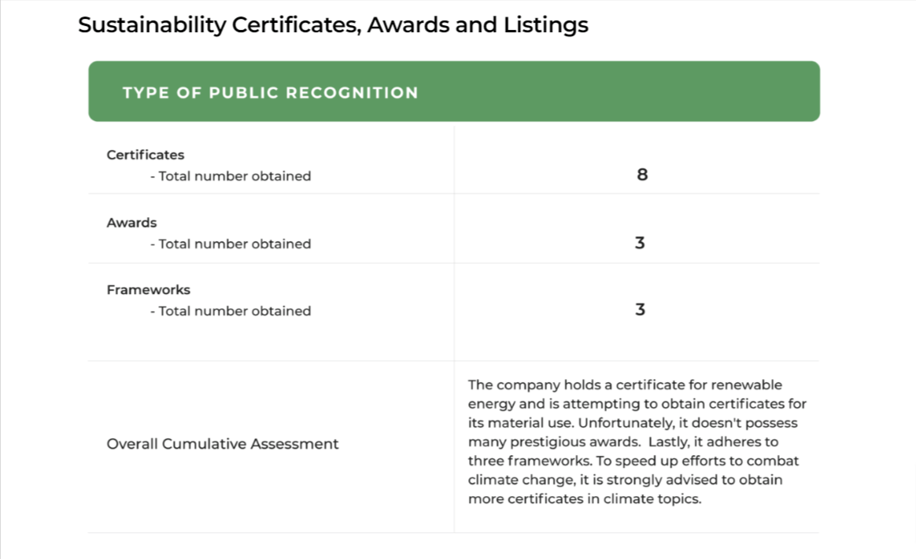
Task: Click the green "Type of Public Recognition" header
Action: pos(270,93)
